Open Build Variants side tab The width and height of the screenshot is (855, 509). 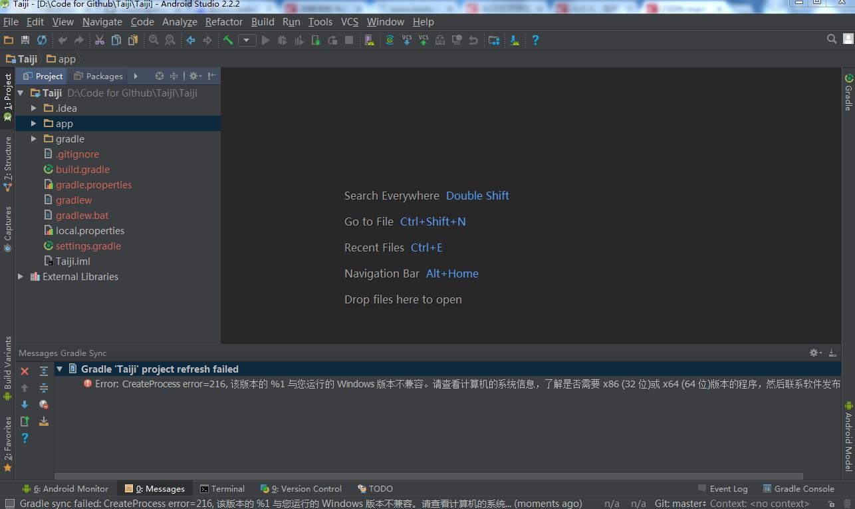click(8, 369)
